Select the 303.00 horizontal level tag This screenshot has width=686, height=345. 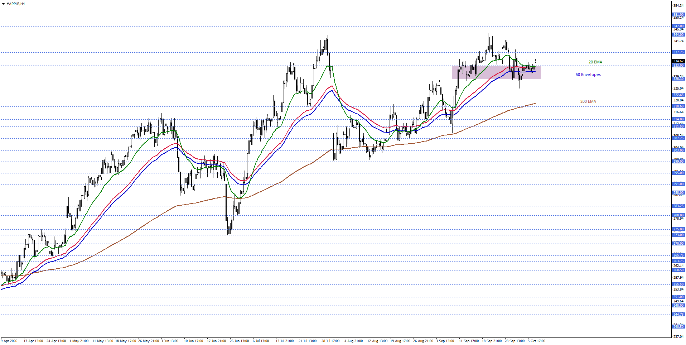[678, 150]
